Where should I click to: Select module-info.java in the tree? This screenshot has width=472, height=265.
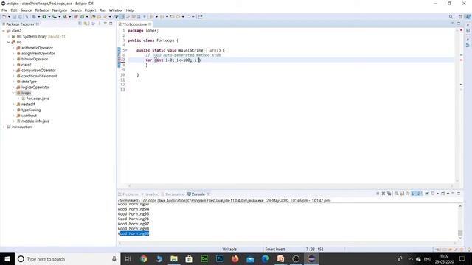(35, 121)
